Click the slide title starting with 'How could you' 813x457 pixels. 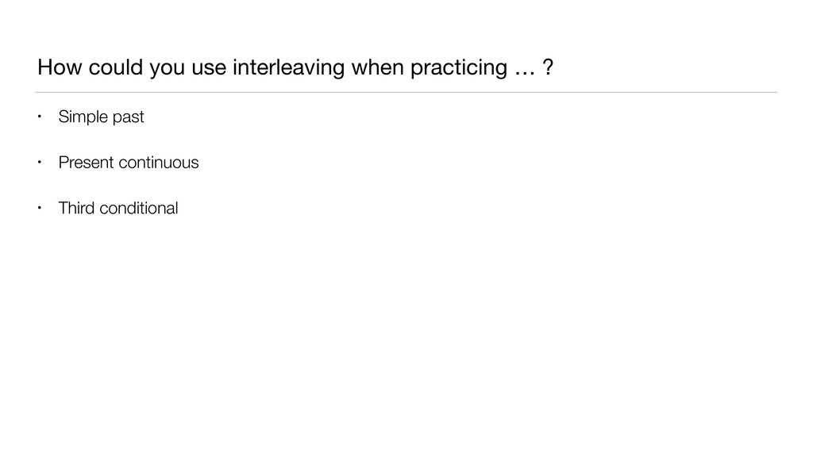click(x=295, y=69)
